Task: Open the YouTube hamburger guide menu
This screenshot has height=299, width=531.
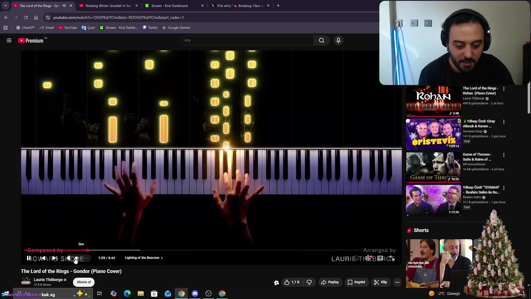Action: click(x=9, y=40)
